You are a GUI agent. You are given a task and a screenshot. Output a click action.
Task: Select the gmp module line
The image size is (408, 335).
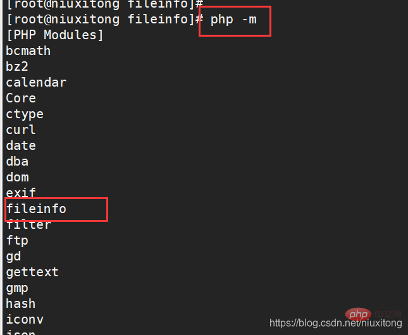[17, 289]
